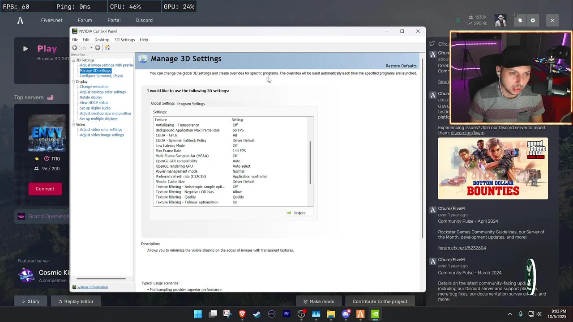Image resolution: width=573 pixels, height=322 pixels.
Task: Click the user avatar in FiveM header
Action: [500, 20]
